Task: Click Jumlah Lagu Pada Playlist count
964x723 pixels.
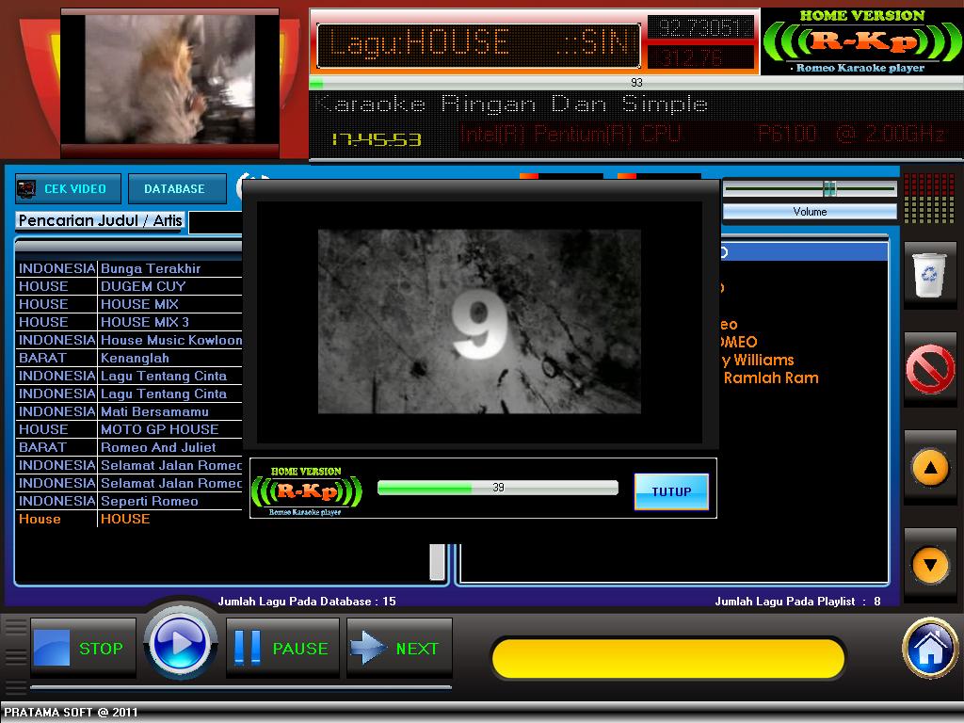Action: coord(798,602)
